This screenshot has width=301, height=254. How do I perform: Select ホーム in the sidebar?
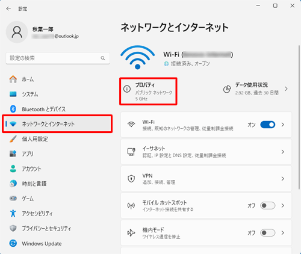[58, 79]
